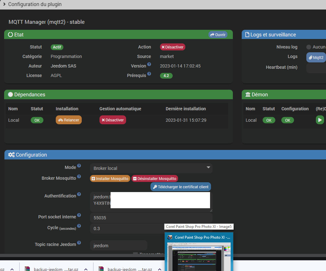Click the Prérequis help question mark icon
The image size is (326, 271).
click(149, 74)
